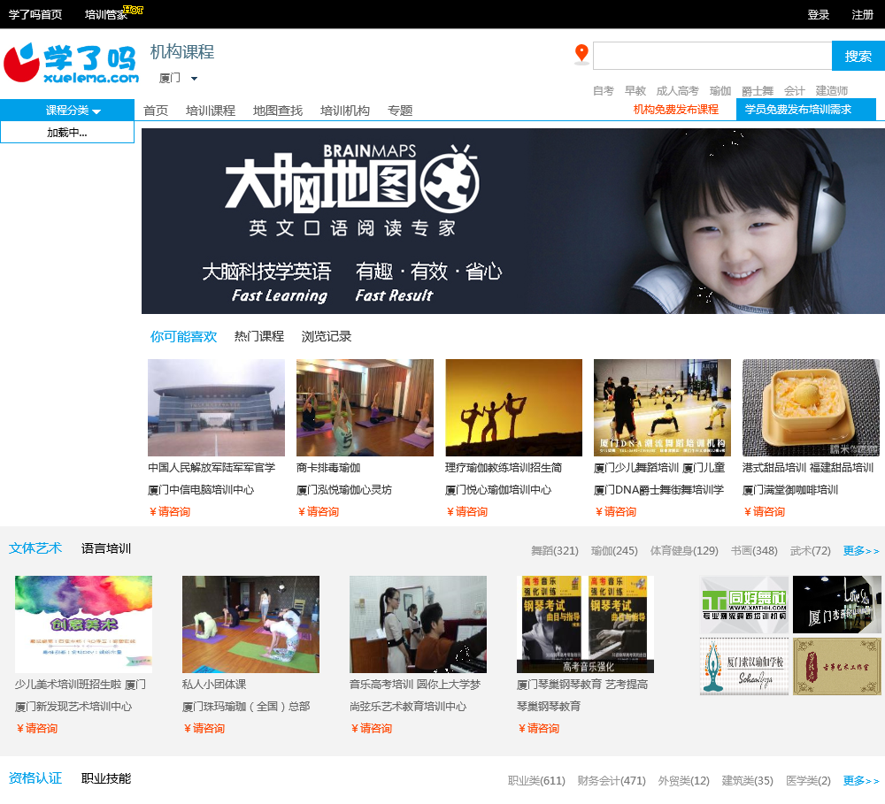Click the black 厦门 dance studio logo
885x804 pixels.
[837, 604]
